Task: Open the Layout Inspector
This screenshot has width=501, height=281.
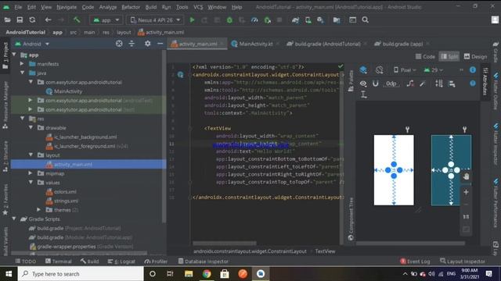Action: click(463, 261)
